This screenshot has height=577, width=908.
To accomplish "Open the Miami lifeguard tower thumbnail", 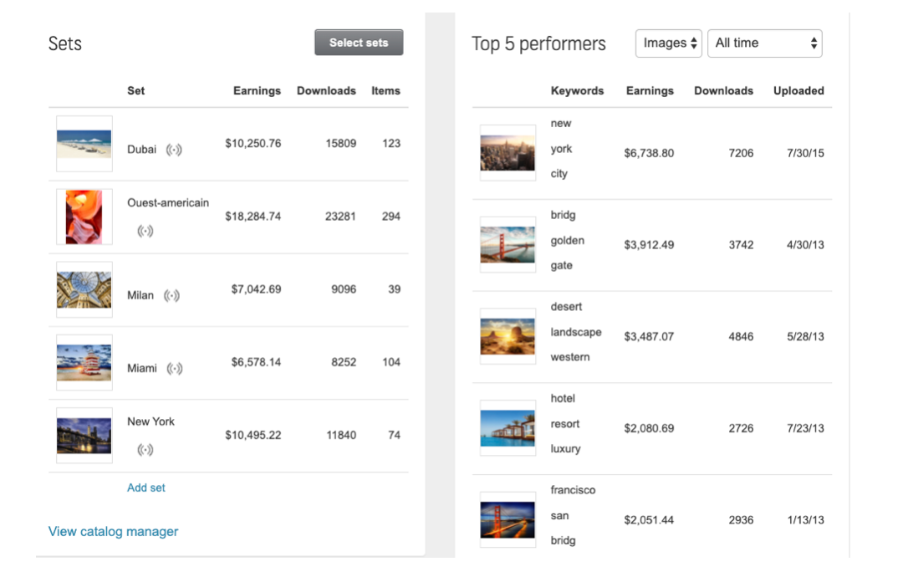I will pos(84,362).
